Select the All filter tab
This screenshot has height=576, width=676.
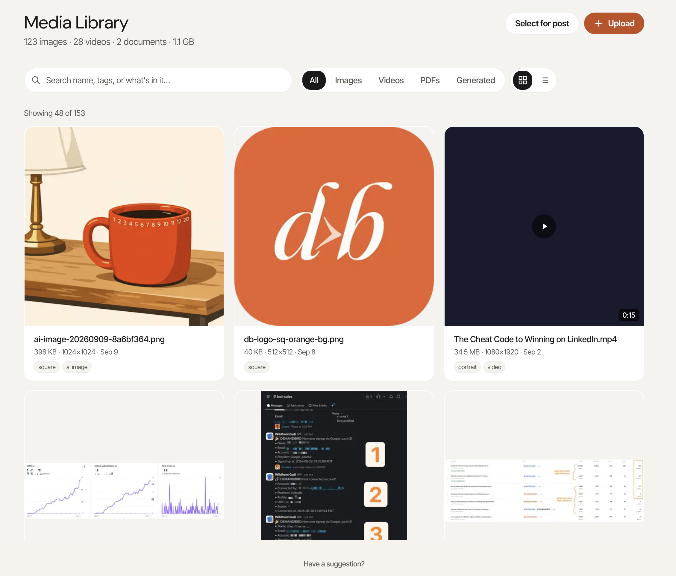314,80
